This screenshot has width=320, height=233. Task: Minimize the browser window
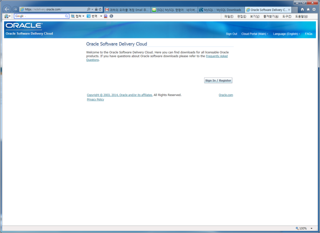tap(297, 3)
